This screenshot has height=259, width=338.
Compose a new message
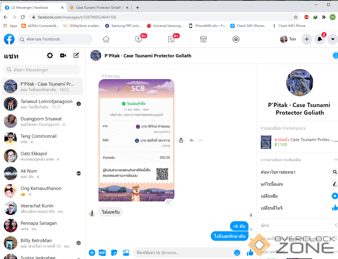pos(76,55)
